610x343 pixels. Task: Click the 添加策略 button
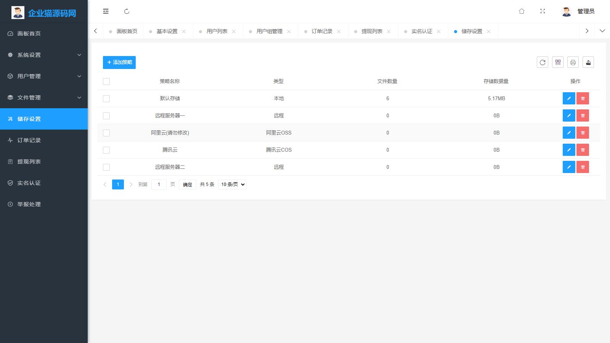click(x=119, y=62)
